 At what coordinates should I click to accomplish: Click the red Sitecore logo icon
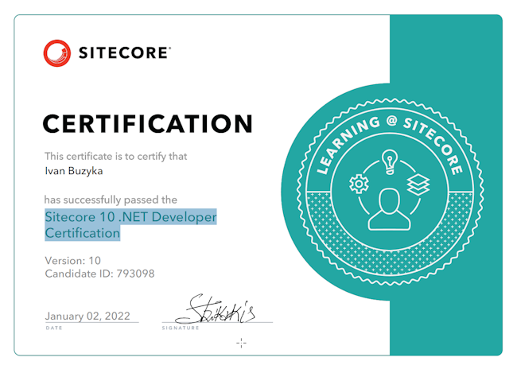coord(57,53)
